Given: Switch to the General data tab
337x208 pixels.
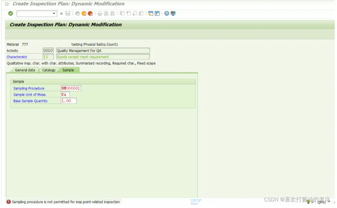Looking at the screenshot, I should (25, 70).
